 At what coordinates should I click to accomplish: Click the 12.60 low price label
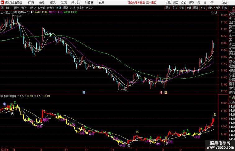(124, 90)
